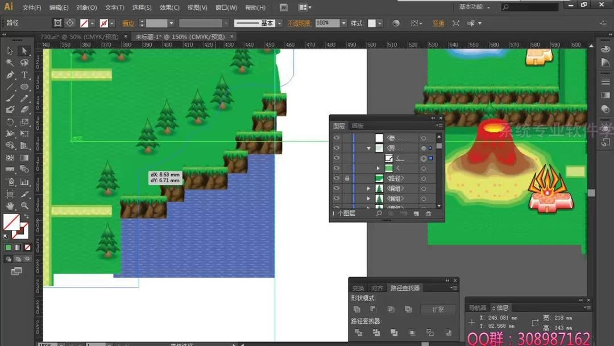
Task: Hide the 路径 layer in Layers panel
Action: [x=336, y=178]
